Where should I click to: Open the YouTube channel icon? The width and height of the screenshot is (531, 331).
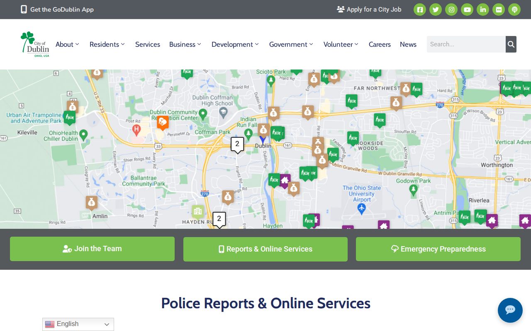click(x=467, y=10)
